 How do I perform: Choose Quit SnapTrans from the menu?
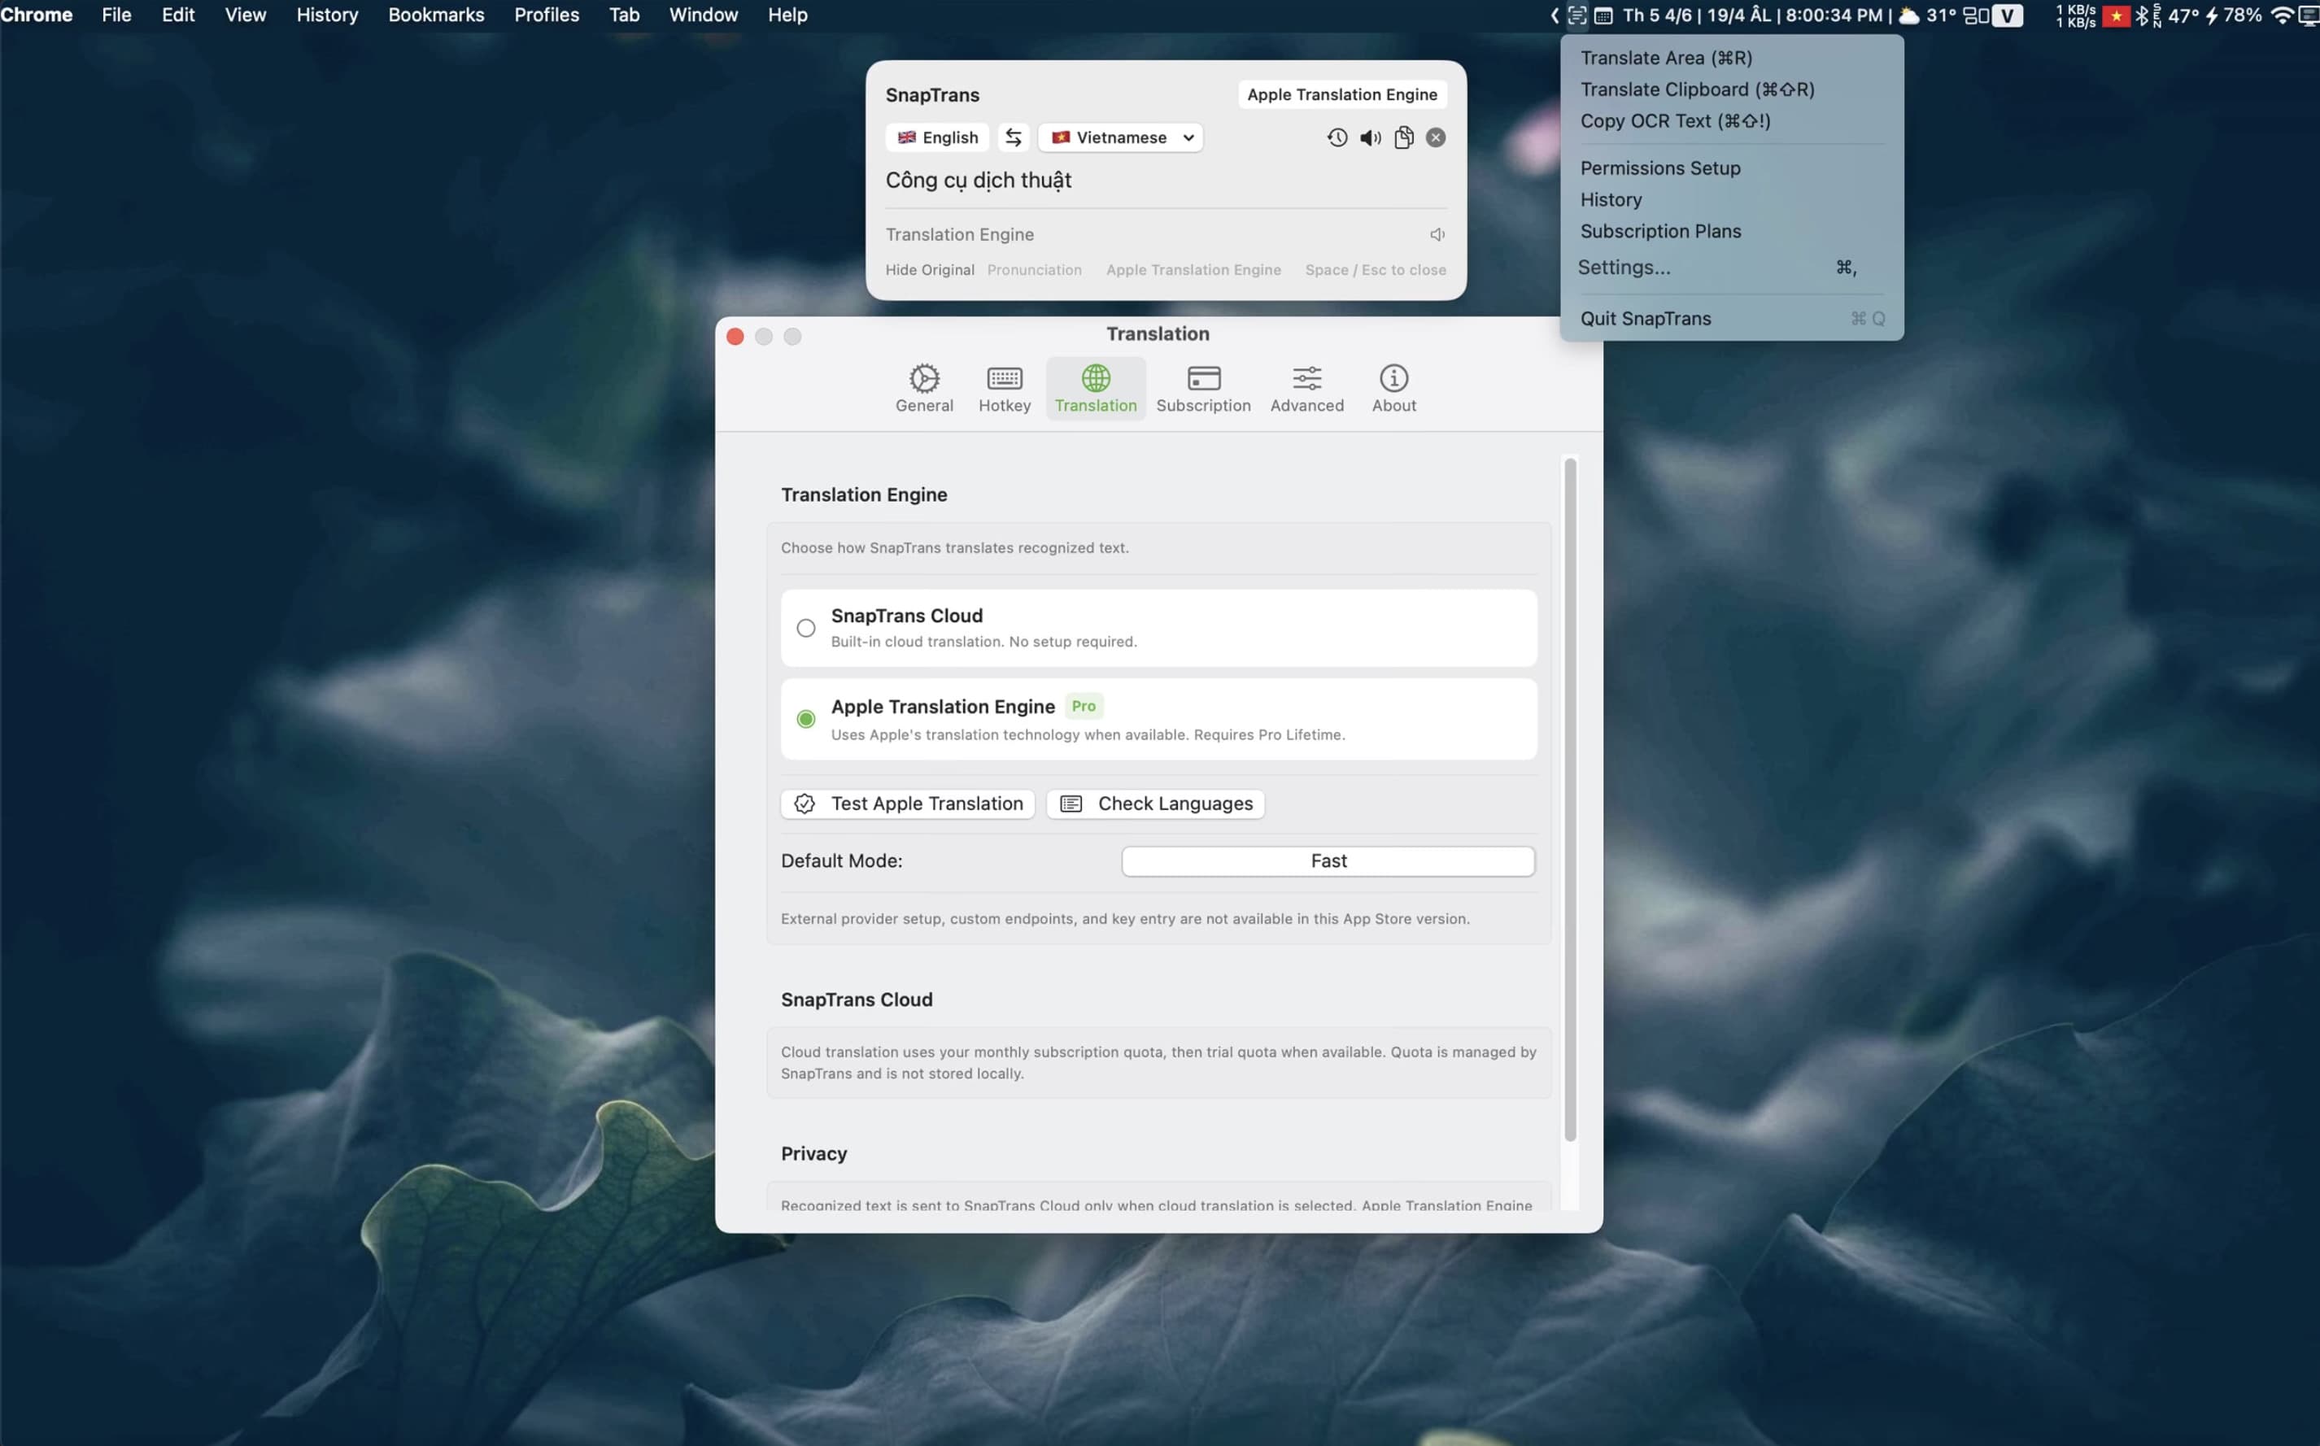[1731, 319]
